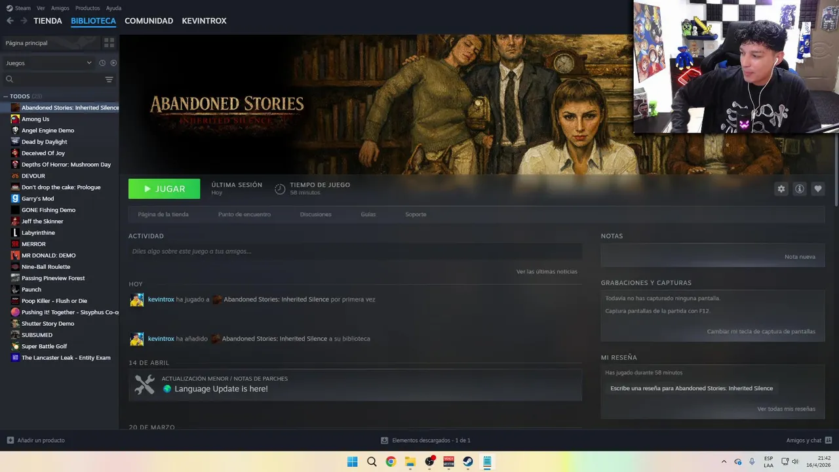Open the recent activity clock filter

tap(102, 63)
